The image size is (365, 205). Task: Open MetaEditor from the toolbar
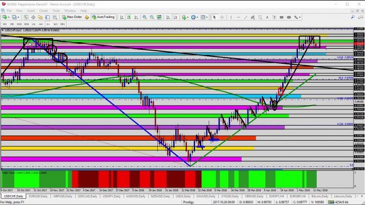point(87,17)
